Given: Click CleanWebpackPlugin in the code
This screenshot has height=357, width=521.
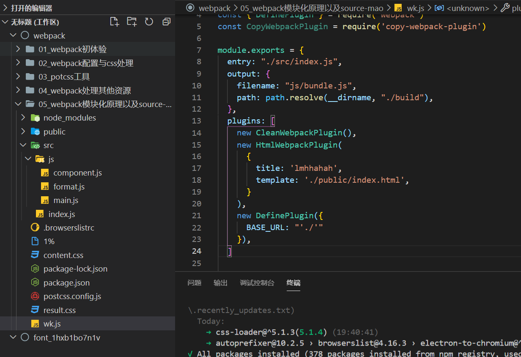Looking at the screenshot, I should tap(299, 132).
